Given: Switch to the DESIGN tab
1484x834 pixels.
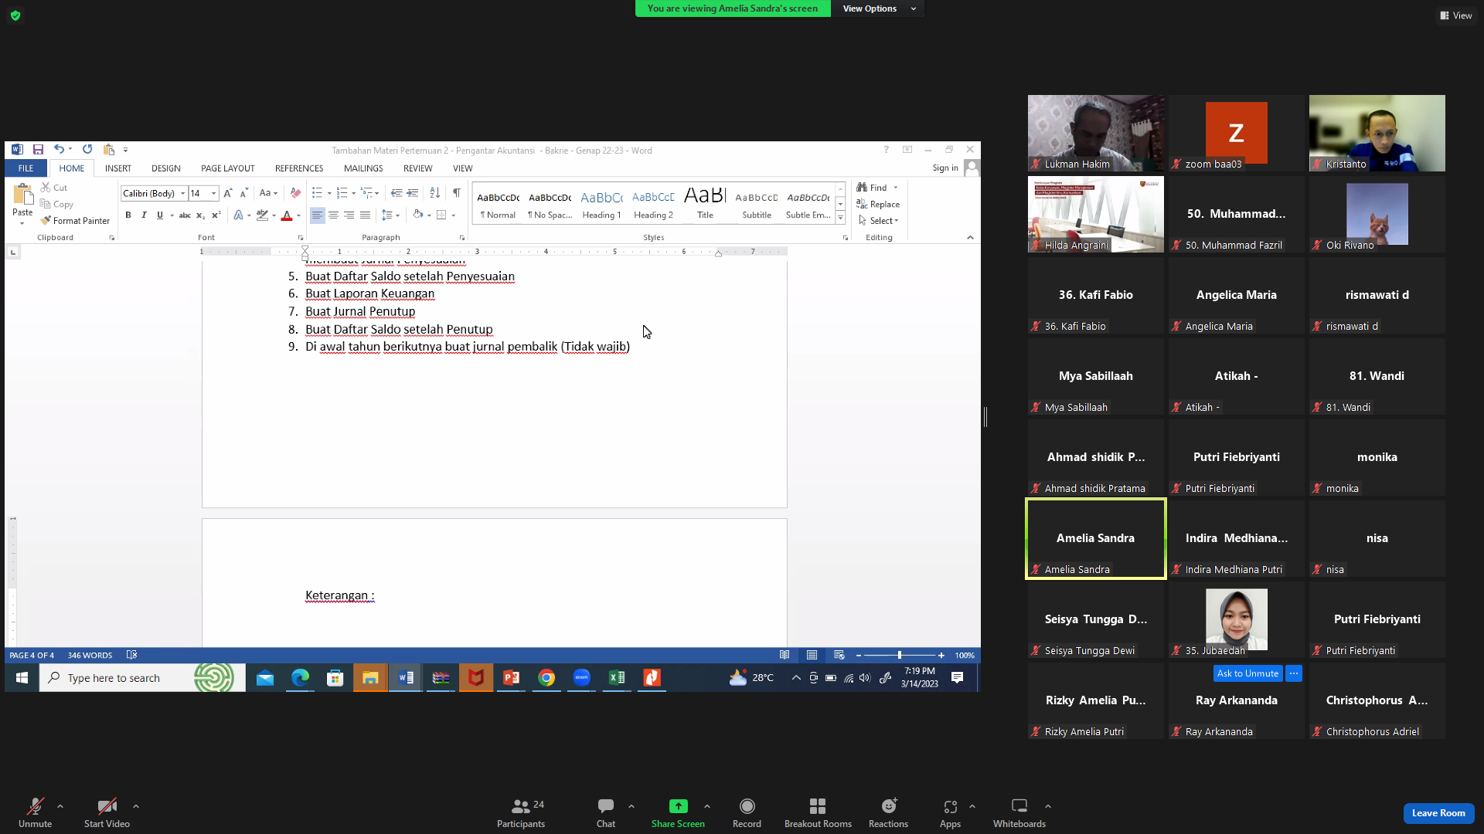Looking at the screenshot, I should point(166,168).
